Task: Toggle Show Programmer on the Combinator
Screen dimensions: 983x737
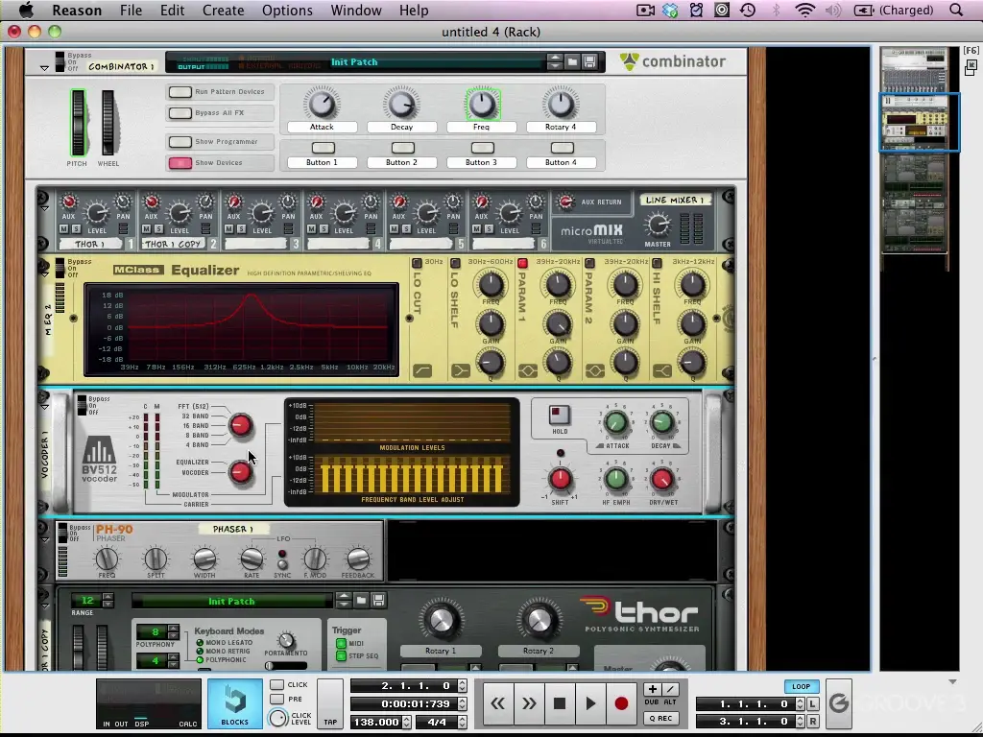Action: click(180, 142)
